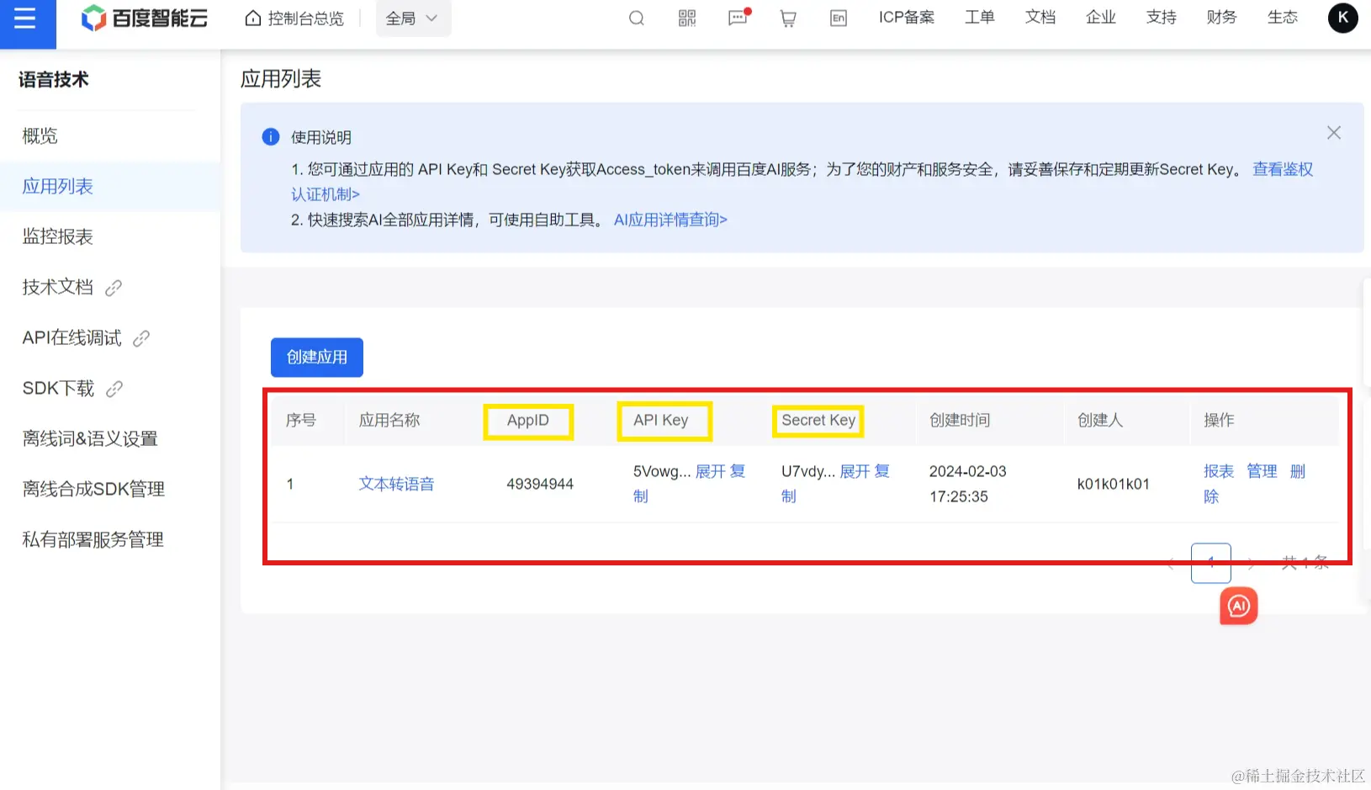Image resolution: width=1371 pixels, height=790 pixels.
Task: Open 报表 for 文本转语音 app
Action: (1219, 471)
